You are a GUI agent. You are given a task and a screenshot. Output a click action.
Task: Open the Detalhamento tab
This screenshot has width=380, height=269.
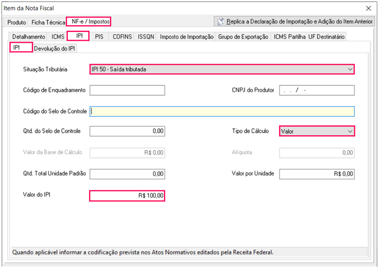click(x=28, y=37)
